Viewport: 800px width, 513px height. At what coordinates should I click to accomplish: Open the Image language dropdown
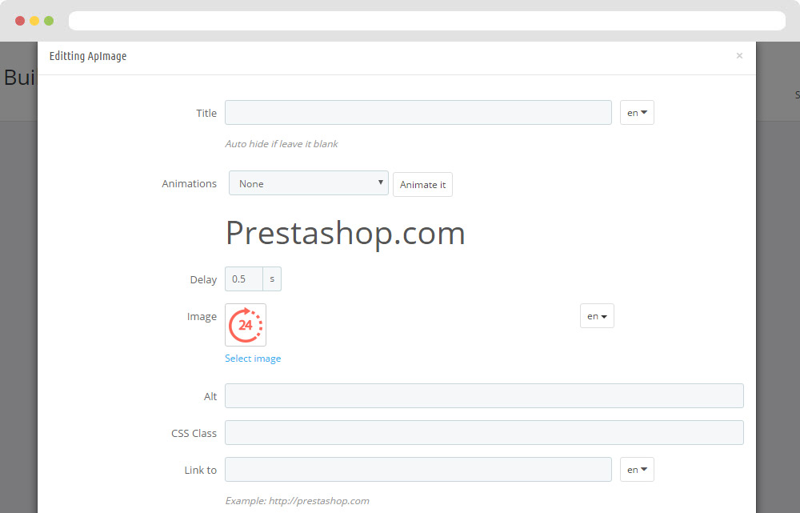(x=597, y=316)
